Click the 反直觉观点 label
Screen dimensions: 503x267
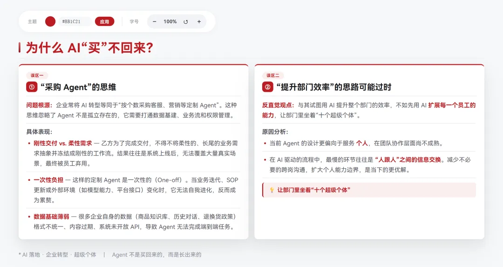(278, 105)
